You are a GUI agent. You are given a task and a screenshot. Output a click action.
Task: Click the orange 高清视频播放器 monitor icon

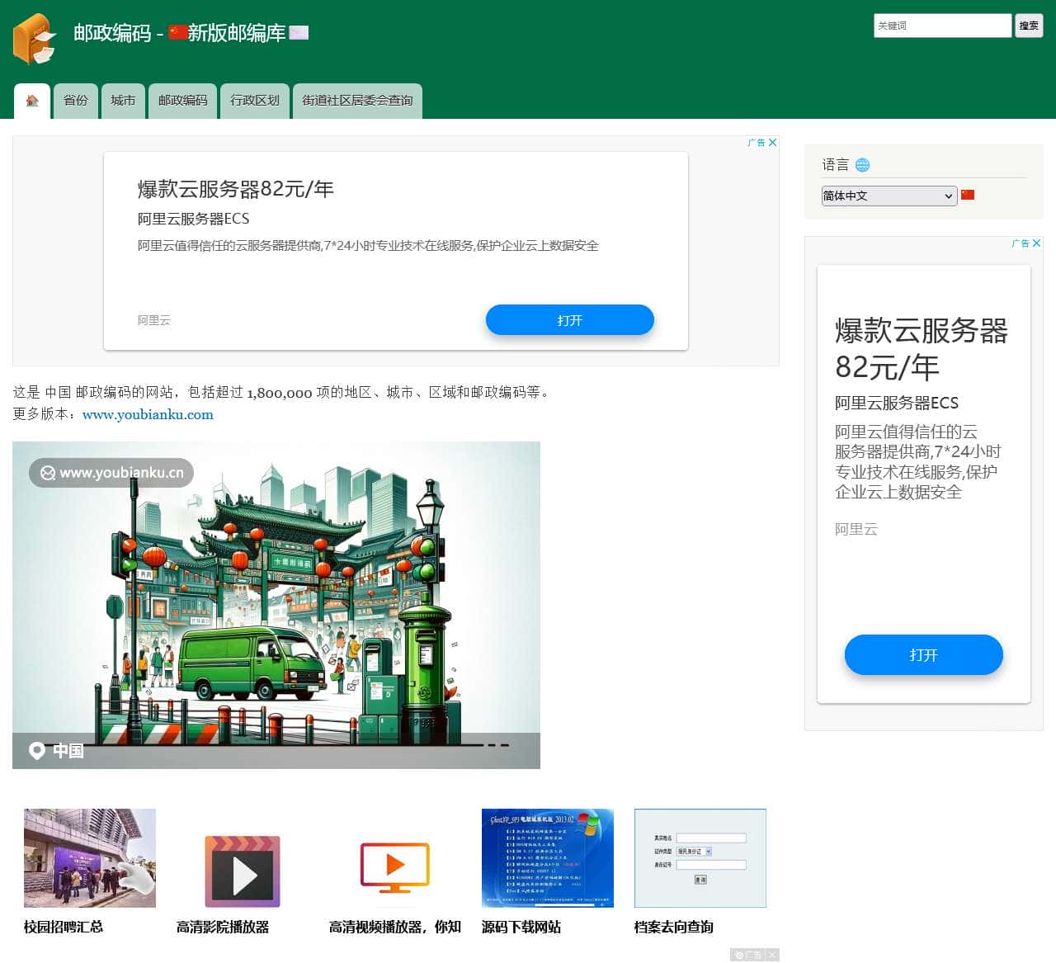point(394,867)
